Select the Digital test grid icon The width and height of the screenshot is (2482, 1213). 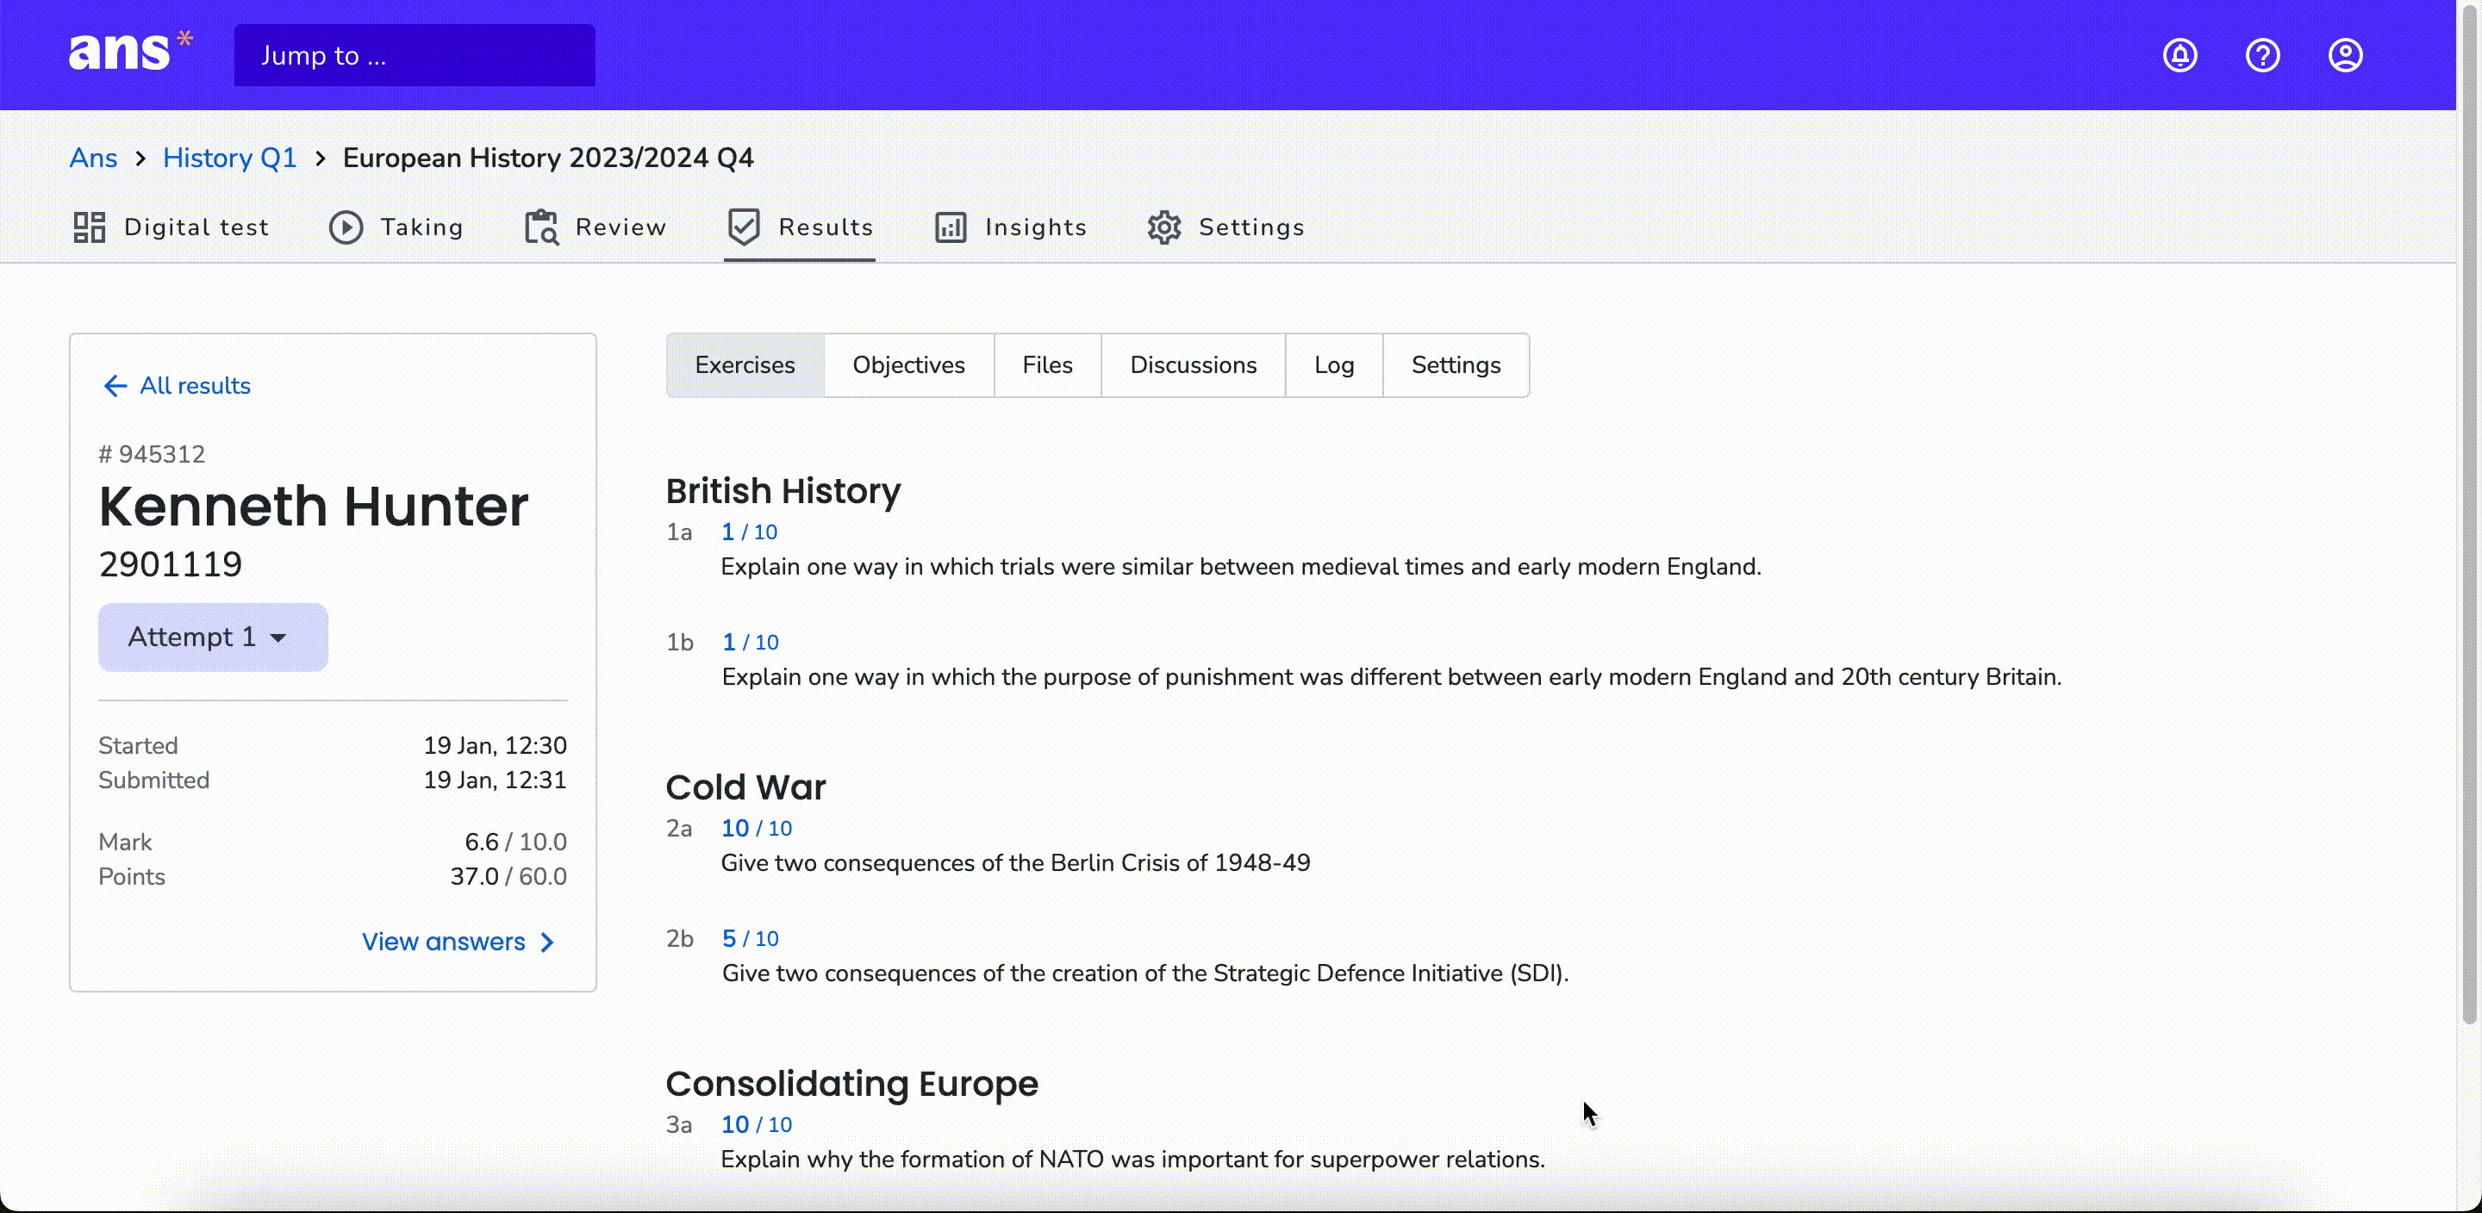pyautogui.click(x=90, y=227)
